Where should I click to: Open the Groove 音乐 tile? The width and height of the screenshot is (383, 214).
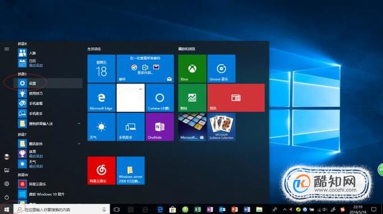[221, 69]
